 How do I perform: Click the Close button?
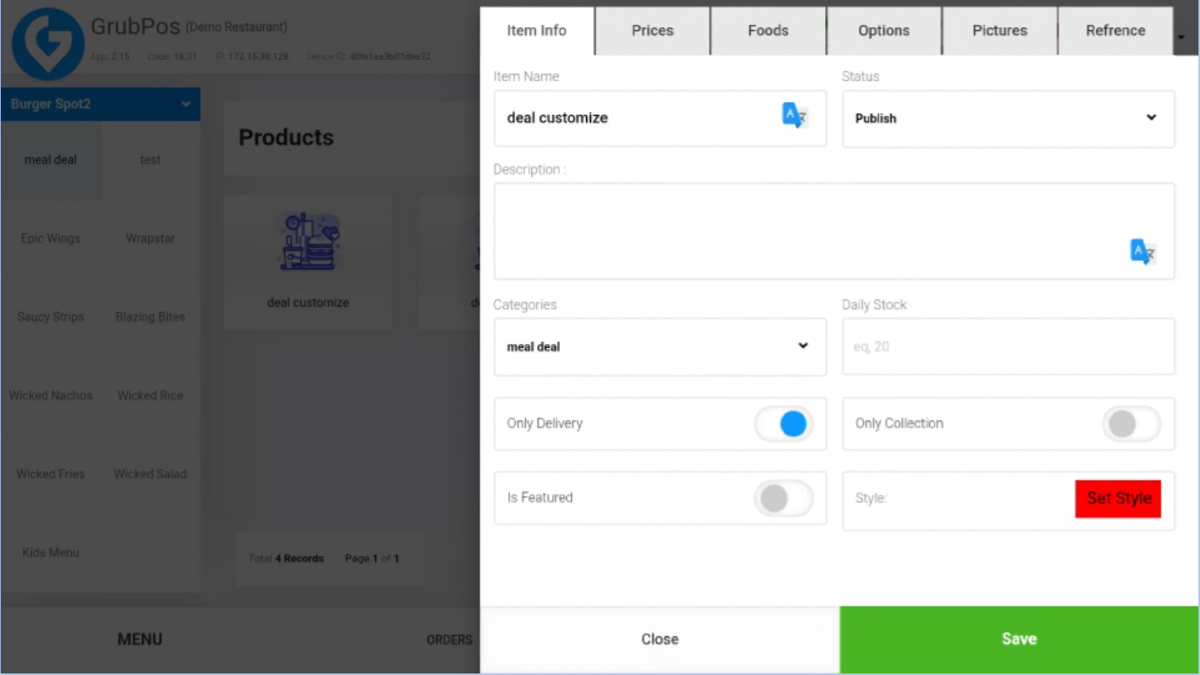tap(659, 640)
